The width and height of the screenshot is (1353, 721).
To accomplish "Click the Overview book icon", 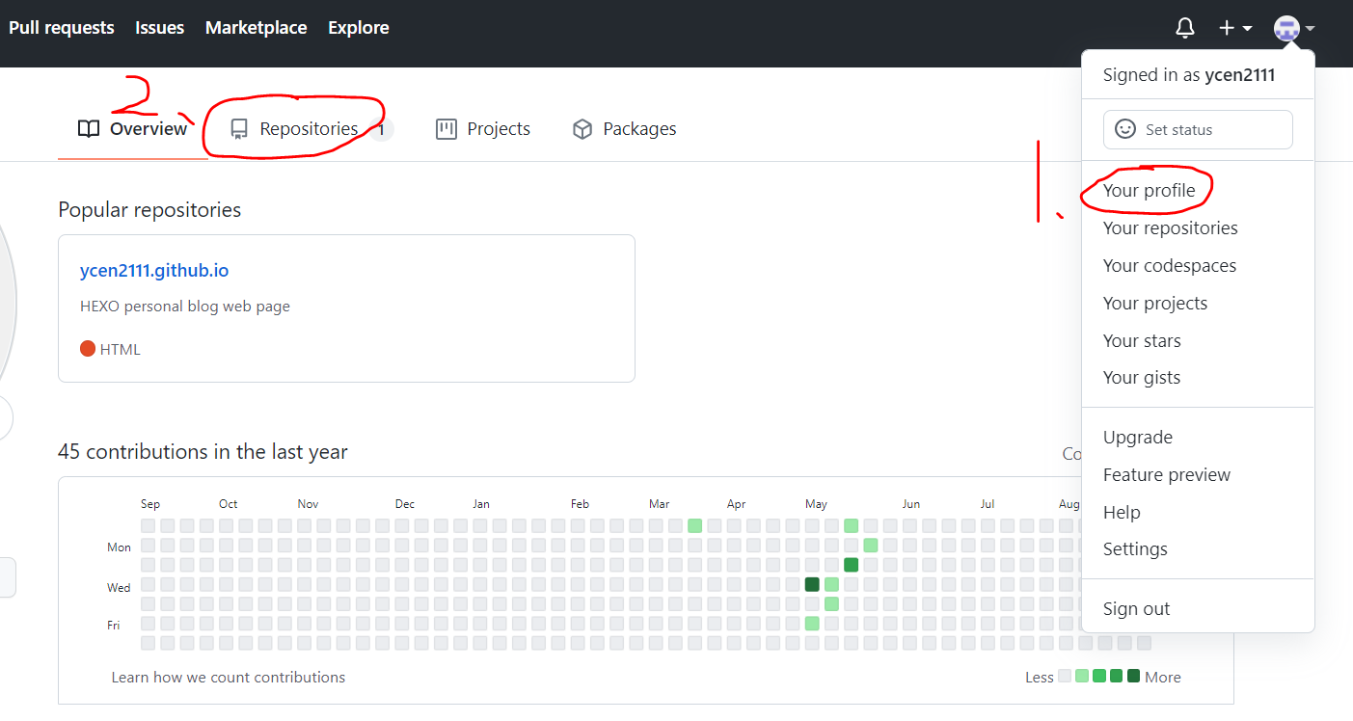I will [x=89, y=129].
